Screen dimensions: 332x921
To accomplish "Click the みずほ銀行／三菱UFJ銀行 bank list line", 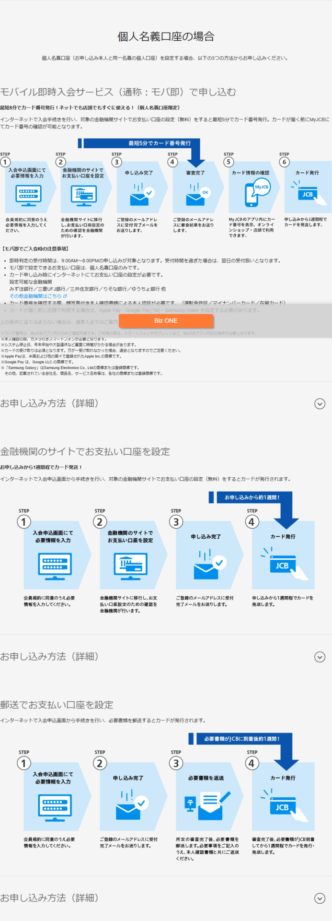I will (x=88, y=289).
